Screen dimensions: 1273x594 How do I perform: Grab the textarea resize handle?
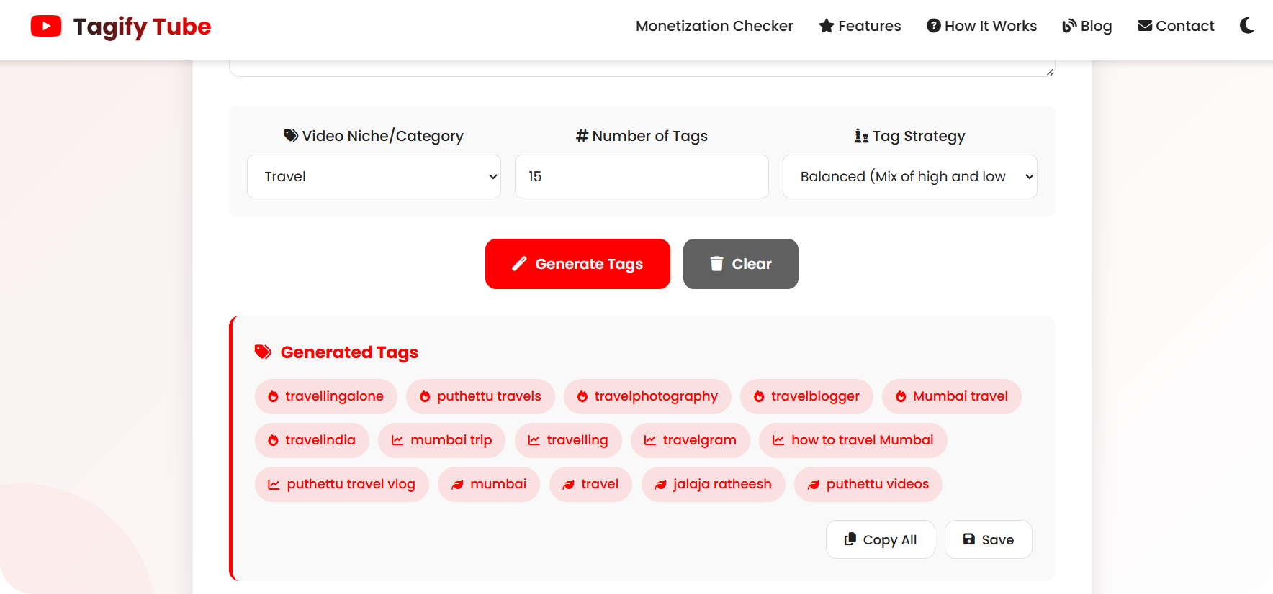[x=1051, y=72]
